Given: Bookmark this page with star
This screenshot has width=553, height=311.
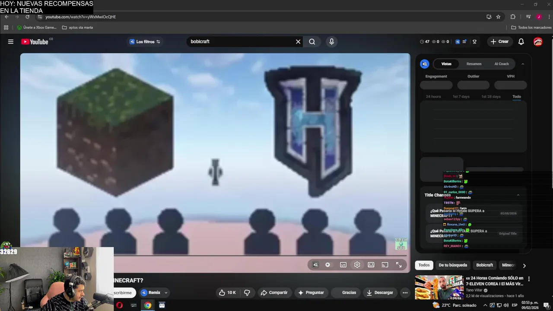Looking at the screenshot, I should pos(498,17).
